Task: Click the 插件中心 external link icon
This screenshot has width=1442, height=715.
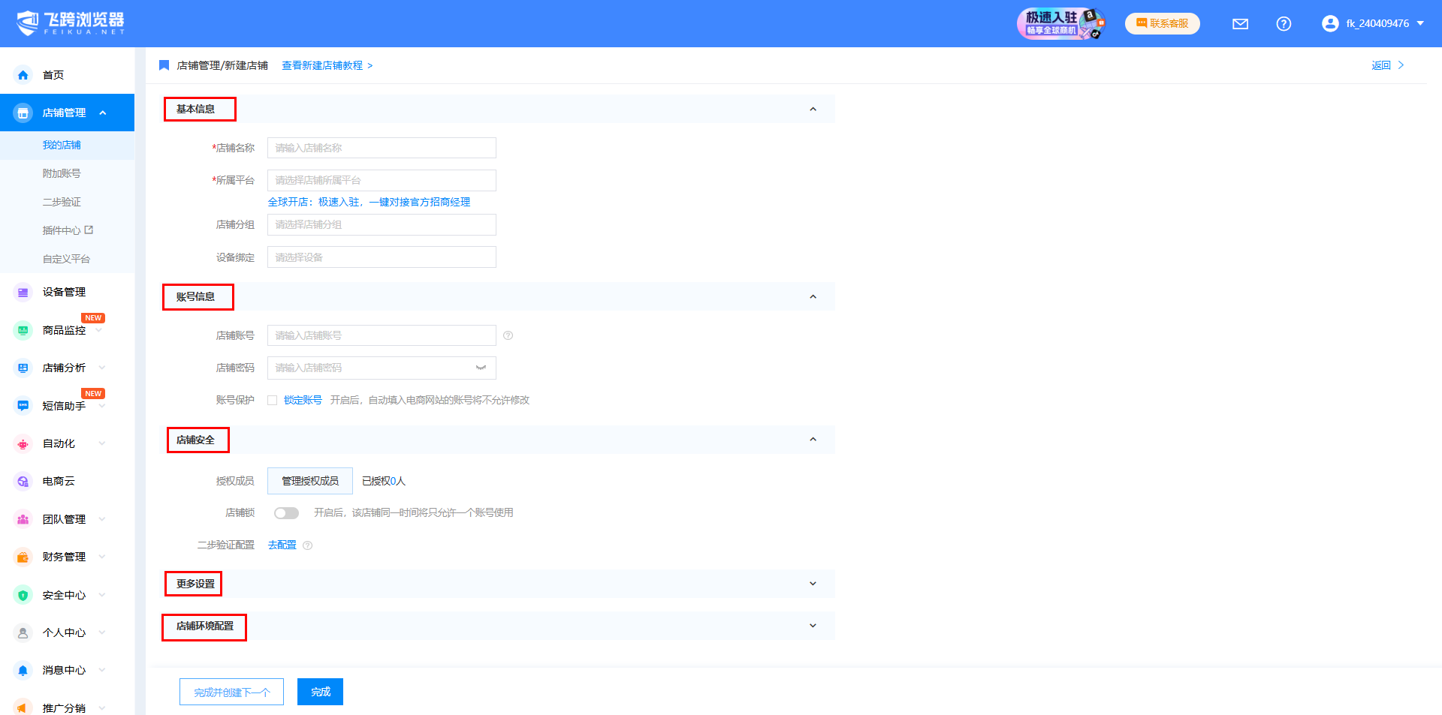Action: coord(89,230)
